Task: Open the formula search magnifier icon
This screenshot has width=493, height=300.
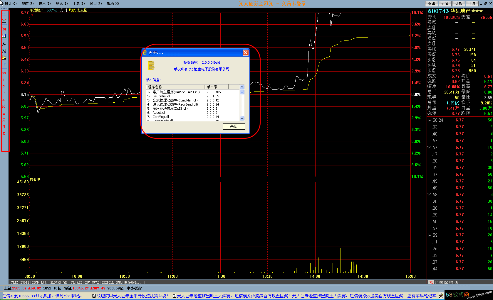Action: coord(4,51)
